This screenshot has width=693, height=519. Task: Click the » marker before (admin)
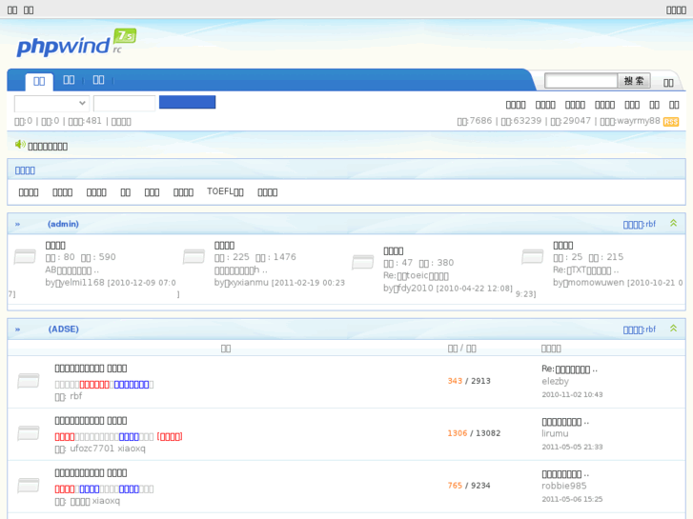(x=18, y=225)
